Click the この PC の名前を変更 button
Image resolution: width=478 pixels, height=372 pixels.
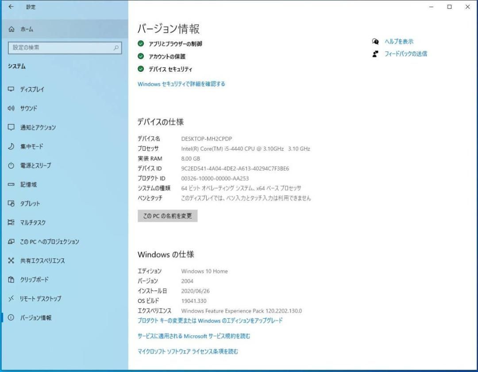tap(167, 216)
